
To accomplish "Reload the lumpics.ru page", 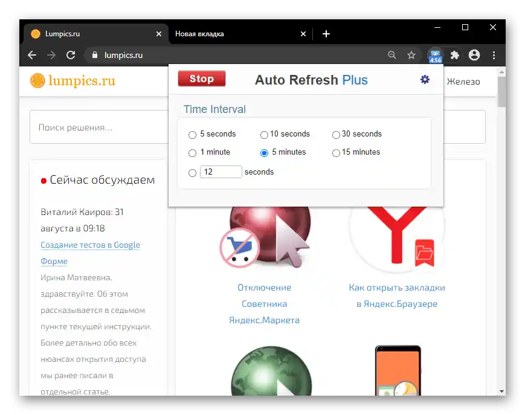I will pyautogui.click(x=71, y=55).
